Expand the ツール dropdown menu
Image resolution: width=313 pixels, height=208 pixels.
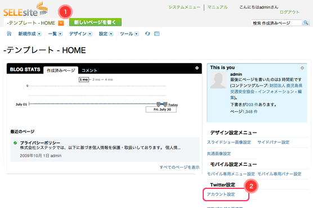point(137,34)
